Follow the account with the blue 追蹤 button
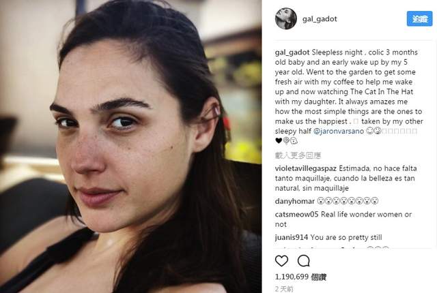This screenshot has width=437, height=293. coord(419,18)
